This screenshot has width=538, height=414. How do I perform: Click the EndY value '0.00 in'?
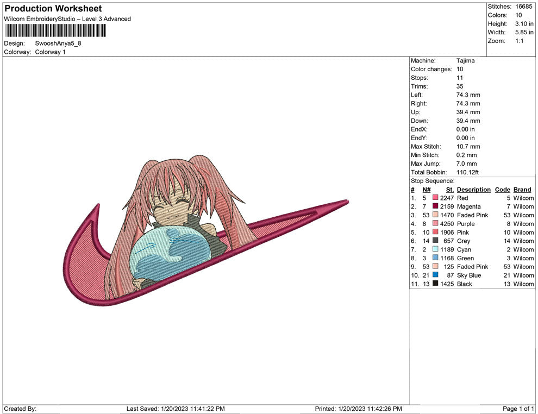click(466, 138)
